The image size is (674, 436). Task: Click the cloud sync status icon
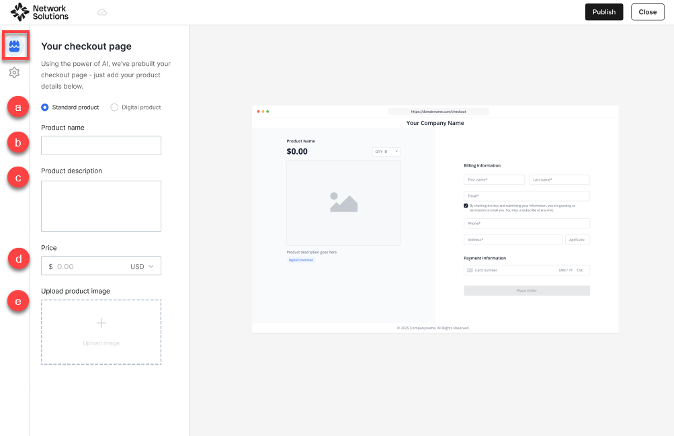(x=102, y=12)
